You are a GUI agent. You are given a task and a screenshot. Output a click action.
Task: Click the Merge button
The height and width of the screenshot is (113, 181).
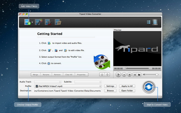35,75
